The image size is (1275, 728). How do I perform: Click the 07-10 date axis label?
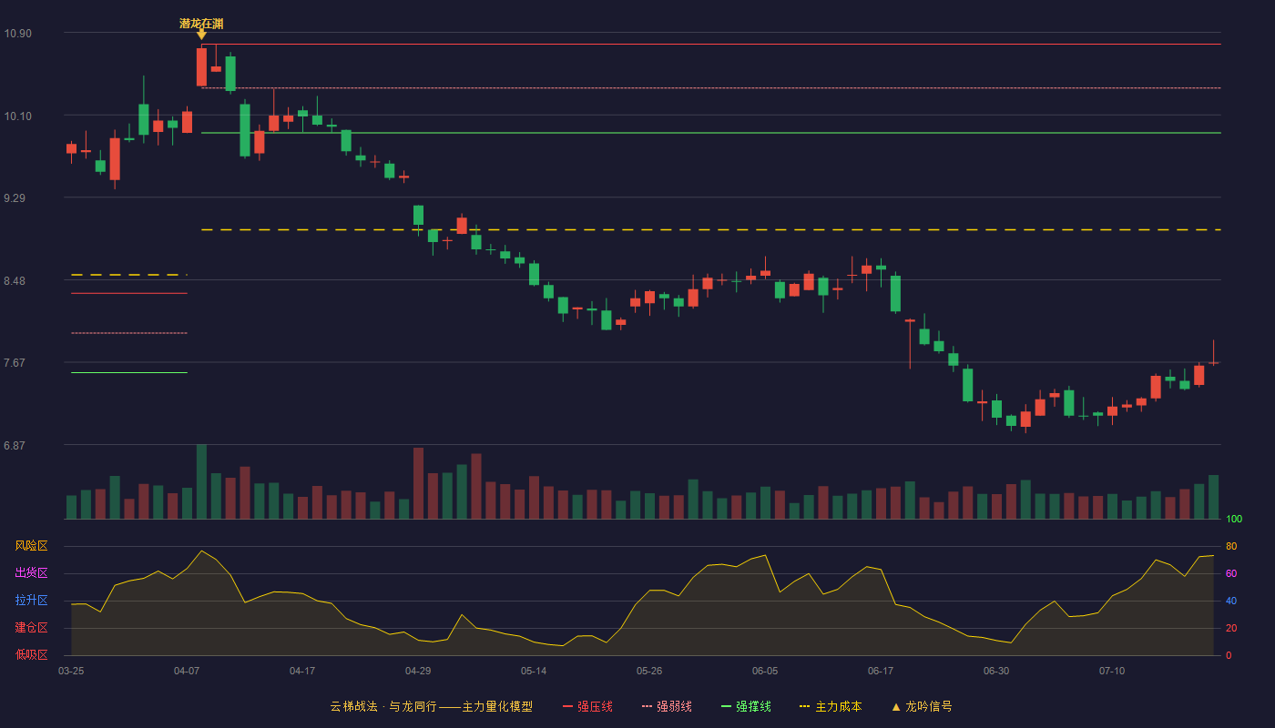(1112, 671)
